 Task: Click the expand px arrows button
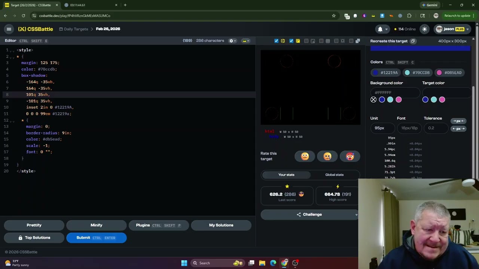click(x=458, y=129)
